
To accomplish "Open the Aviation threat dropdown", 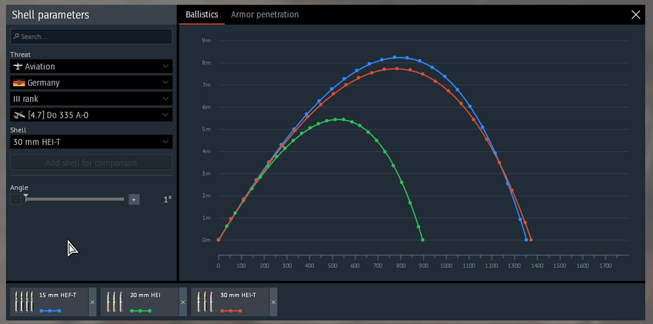I will (91, 66).
